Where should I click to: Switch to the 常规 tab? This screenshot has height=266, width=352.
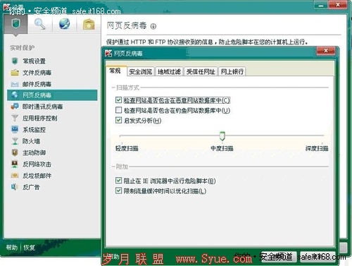pos(115,71)
